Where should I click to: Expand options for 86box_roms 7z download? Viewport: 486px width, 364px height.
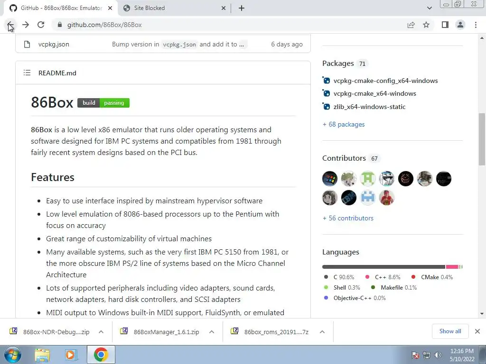(x=322, y=332)
